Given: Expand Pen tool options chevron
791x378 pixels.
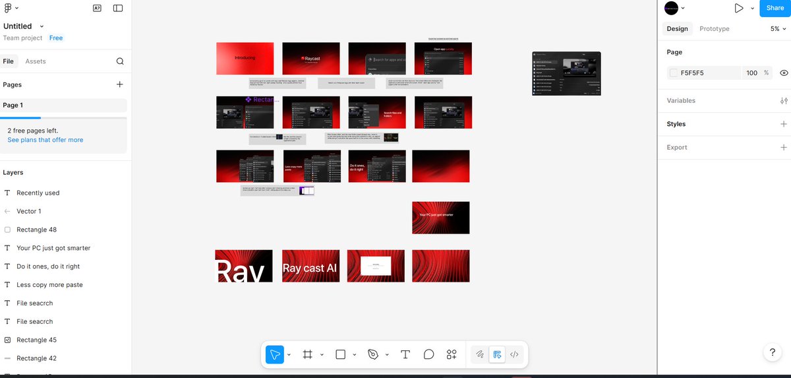Looking at the screenshot, I should tap(387, 355).
